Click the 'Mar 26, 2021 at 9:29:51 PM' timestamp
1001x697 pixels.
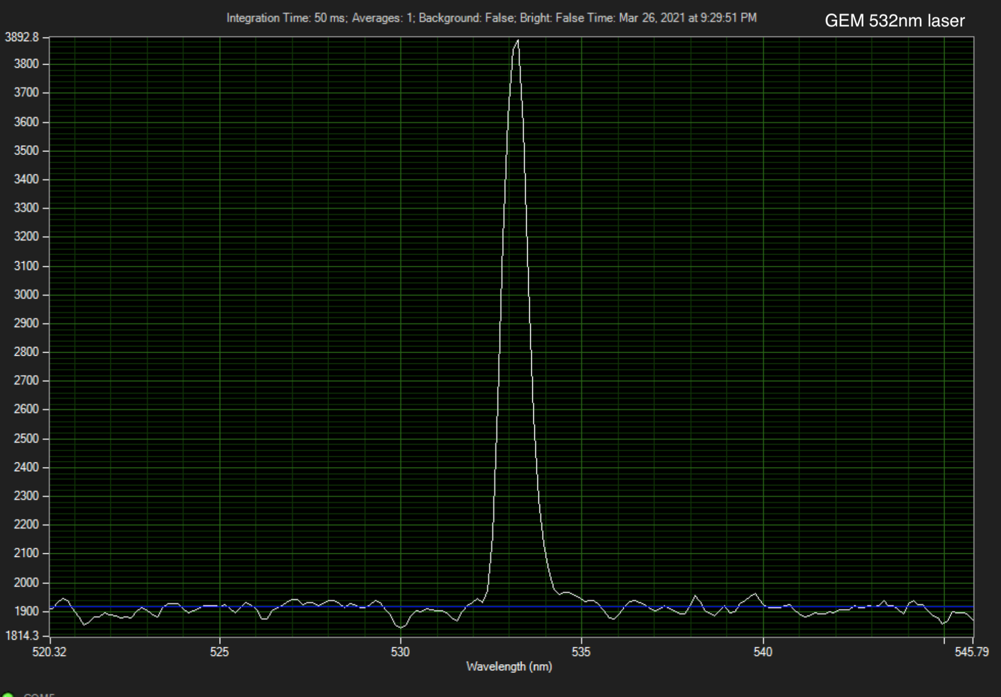click(687, 18)
